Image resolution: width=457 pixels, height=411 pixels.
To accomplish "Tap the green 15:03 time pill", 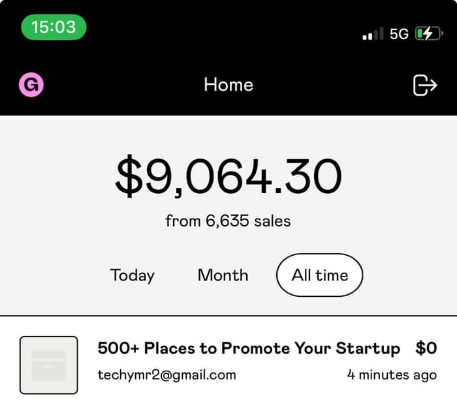I will [x=54, y=27].
